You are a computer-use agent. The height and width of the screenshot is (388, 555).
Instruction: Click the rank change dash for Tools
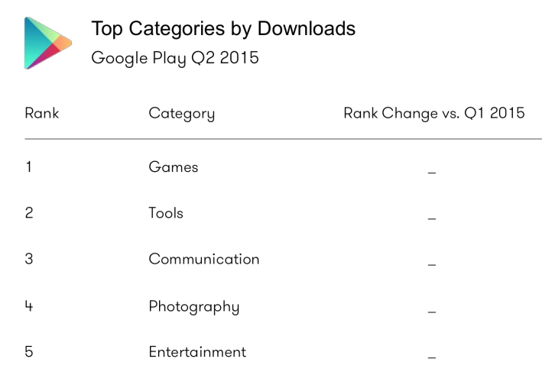click(432, 219)
